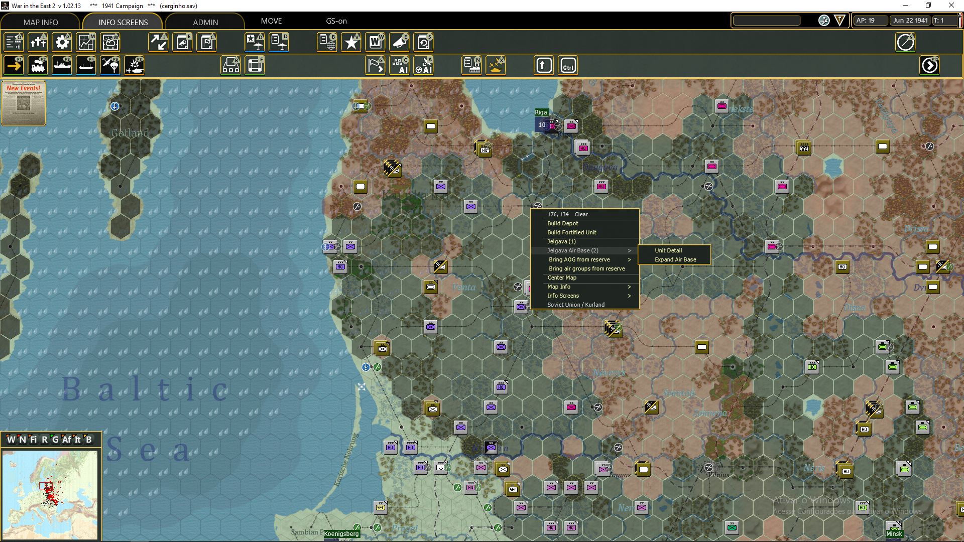Toggle the R nation filter button
This screenshot has height=542, width=964.
click(x=44, y=440)
